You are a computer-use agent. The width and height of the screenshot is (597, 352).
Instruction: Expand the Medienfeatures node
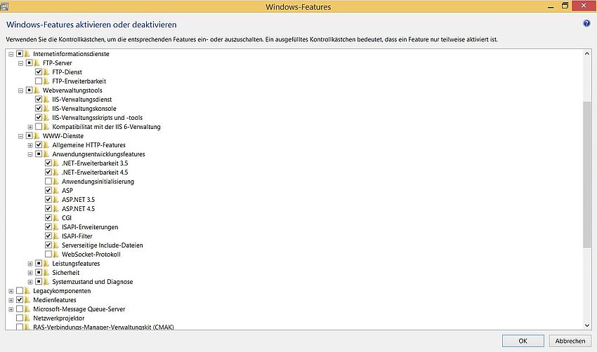[11, 300]
